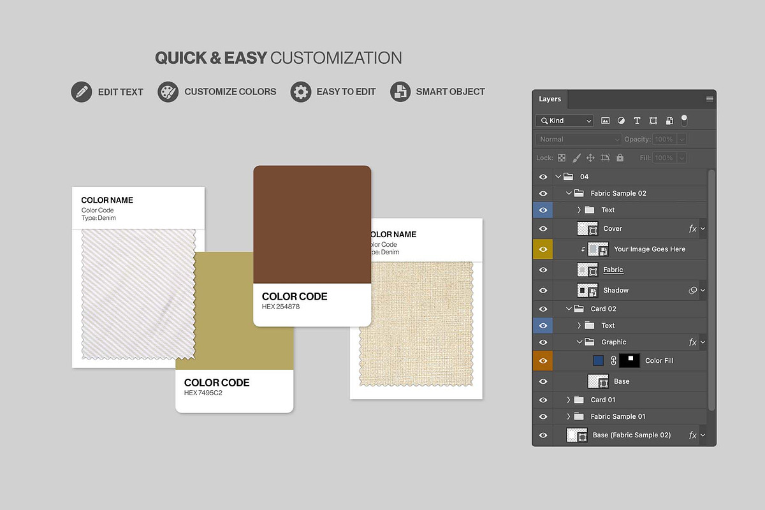The width and height of the screenshot is (765, 510).
Task: Click the fx icon on Graphic group
Action: click(x=693, y=342)
